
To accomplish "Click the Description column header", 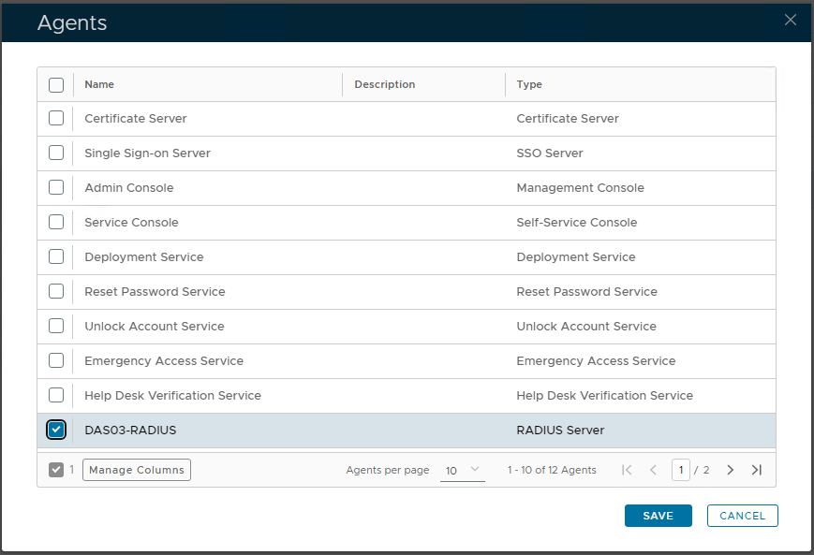I will click(x=384, y=84).
